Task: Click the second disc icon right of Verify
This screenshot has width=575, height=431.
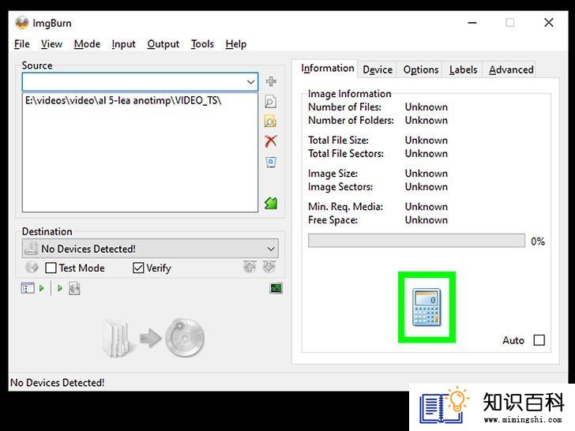Action: (269, 267)
